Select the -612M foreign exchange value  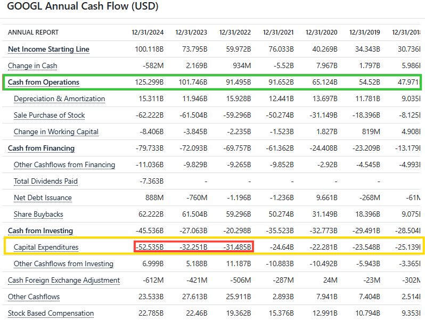153,281
